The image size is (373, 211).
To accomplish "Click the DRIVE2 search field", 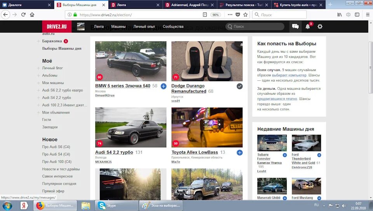I will coord(254,26).
